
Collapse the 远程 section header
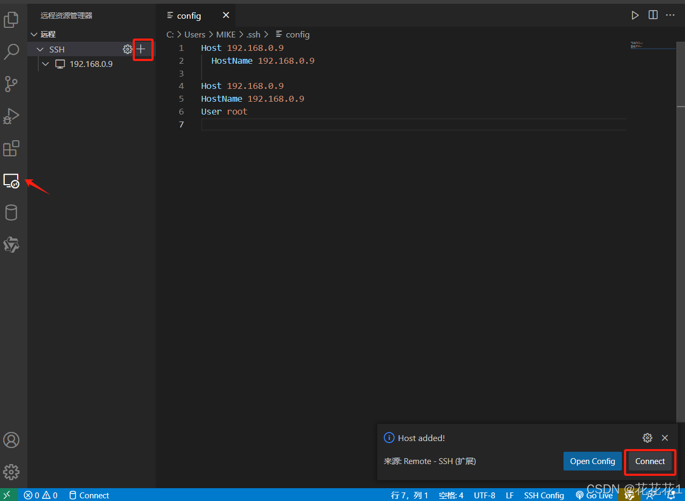[x=92, y=34]
